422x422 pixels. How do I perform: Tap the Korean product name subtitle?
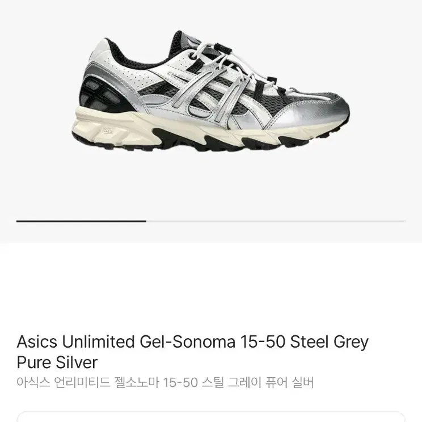click(x=165, y=382)
